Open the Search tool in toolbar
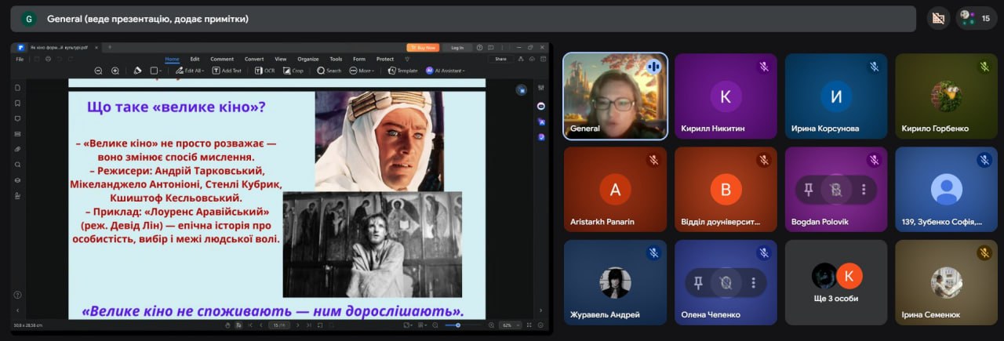 coord(329,71)
